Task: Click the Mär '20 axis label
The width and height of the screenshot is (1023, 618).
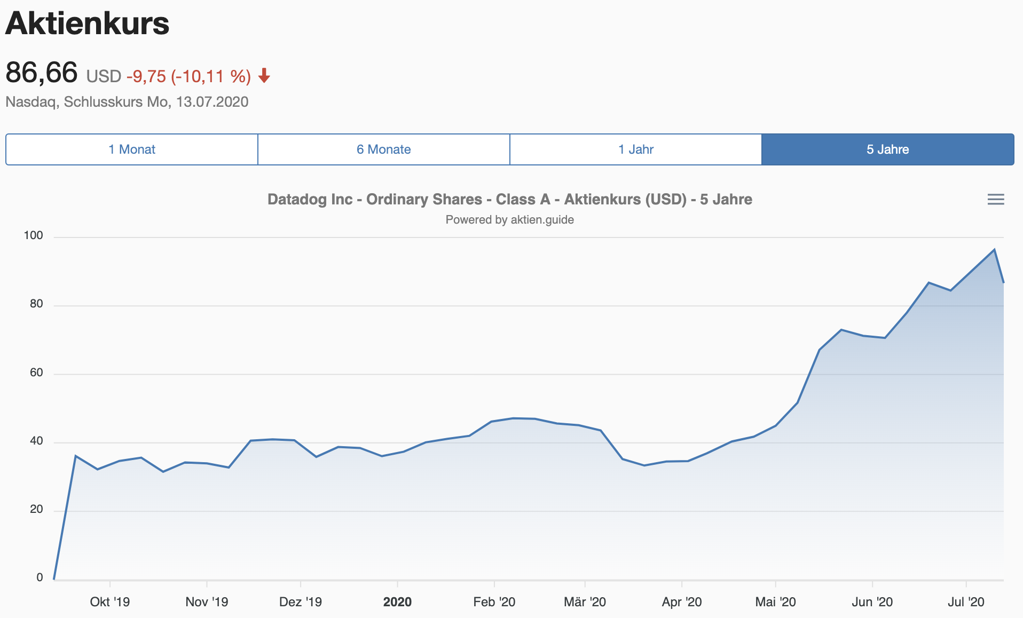Action: pos(585,602)
